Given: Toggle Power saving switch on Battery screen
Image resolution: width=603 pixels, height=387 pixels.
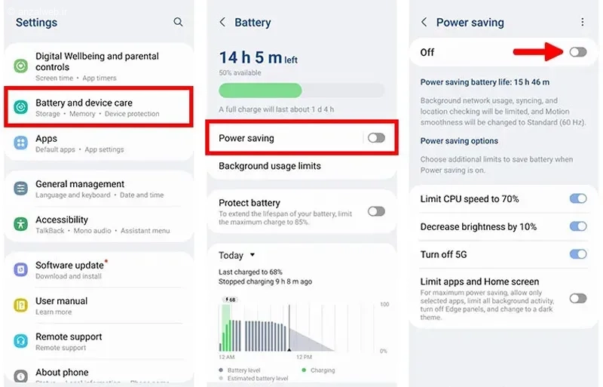Looking at the screenshot, I should coord(376,138).
